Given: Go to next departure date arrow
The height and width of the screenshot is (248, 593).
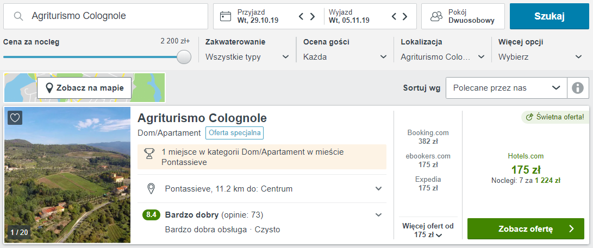Looking at the screenshot, I should click(x=406, y=16).
